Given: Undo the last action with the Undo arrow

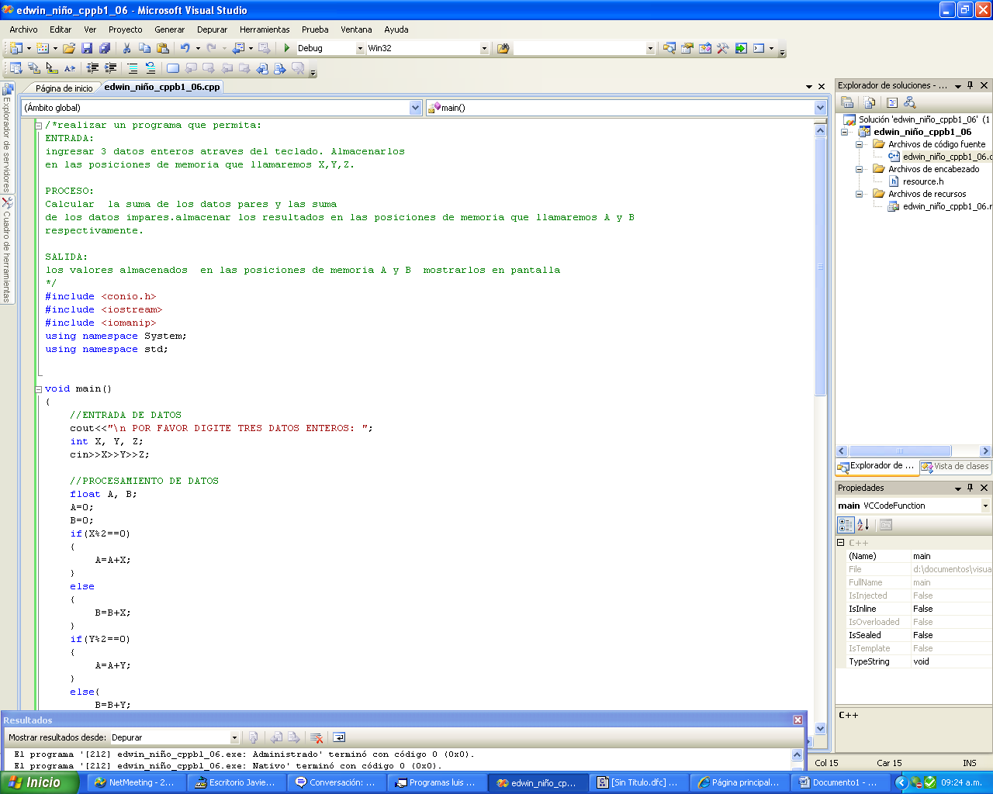Looking at the screenshot, I should coord(185,48).
